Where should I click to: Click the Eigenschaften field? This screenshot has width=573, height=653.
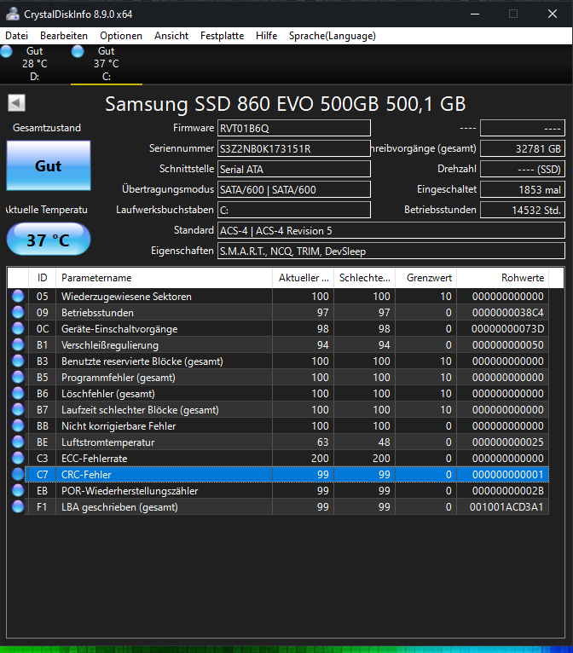pos(391,251)
